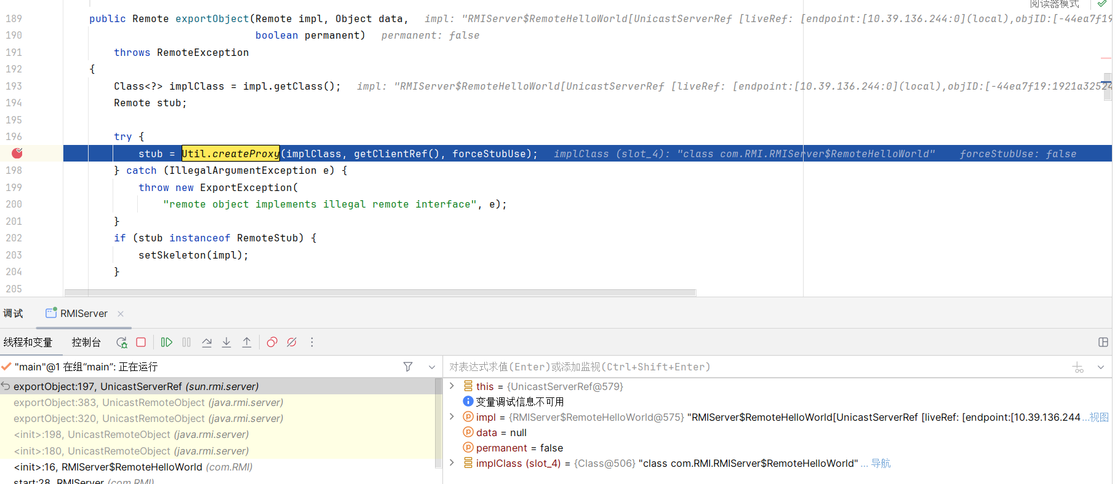The width and height of the screenshot is (1115, 484).
Task: Stop the debug session
Action: pos(141,342)
